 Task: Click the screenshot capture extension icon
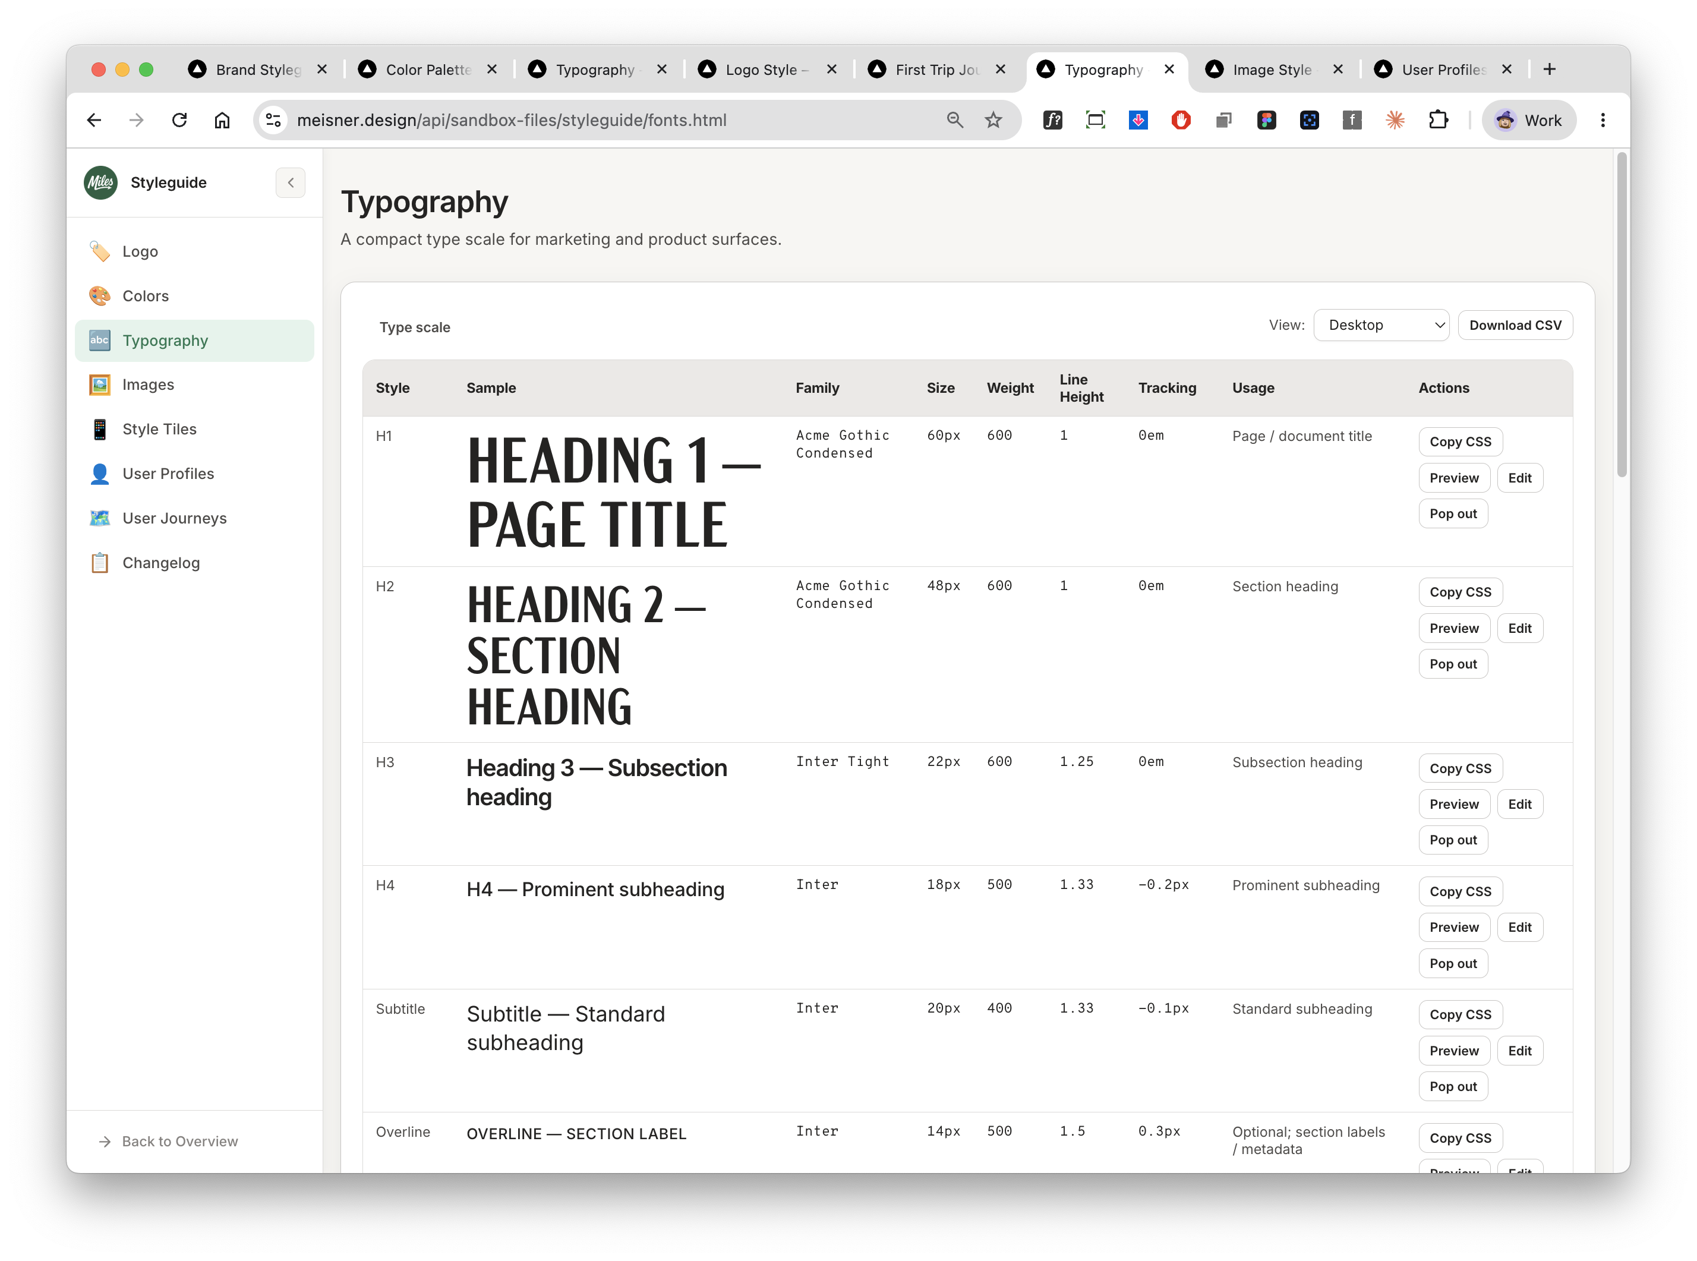pos(1095,120)
